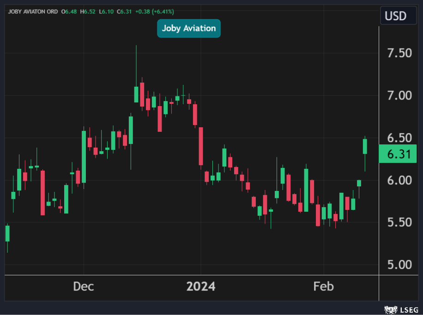The image size is (423, 315).
Task: Click the 7.50 price axis label
Action: tap(399, 53)
